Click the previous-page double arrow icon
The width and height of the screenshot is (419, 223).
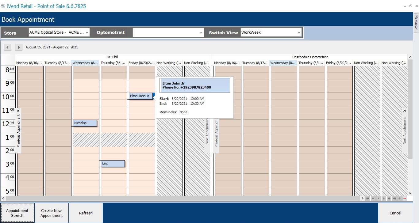(x=373, y=198)
